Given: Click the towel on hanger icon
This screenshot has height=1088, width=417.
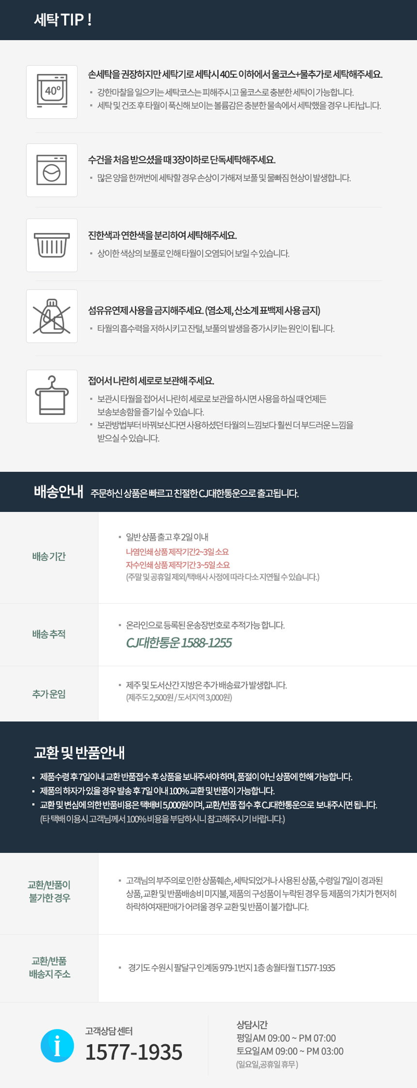Looking at the screenshot, I should pos(52,396).
